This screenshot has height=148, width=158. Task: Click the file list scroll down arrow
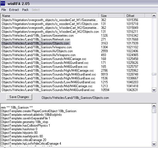(x=154, y=90)
